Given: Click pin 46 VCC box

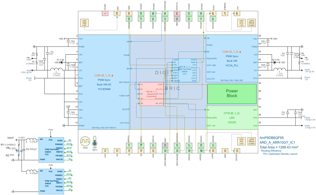Looking at the screenshot, I should (x=237, y=14).
